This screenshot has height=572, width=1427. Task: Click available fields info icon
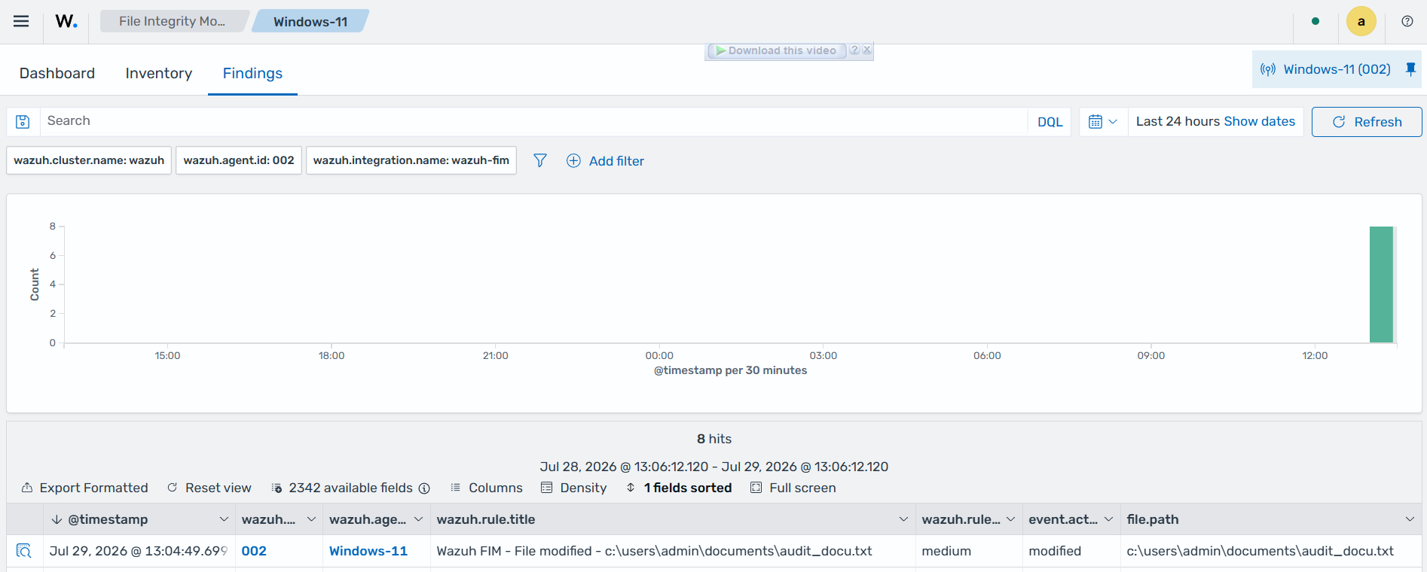coord(424,488)
